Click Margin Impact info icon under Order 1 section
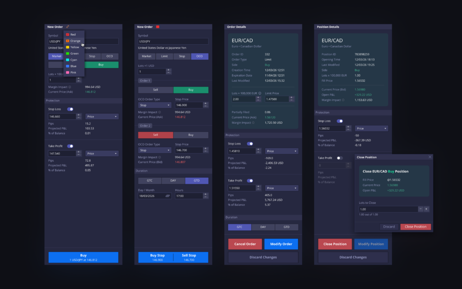Image resolution: width=462 pixels, height=289 pixels. point(160,112)
